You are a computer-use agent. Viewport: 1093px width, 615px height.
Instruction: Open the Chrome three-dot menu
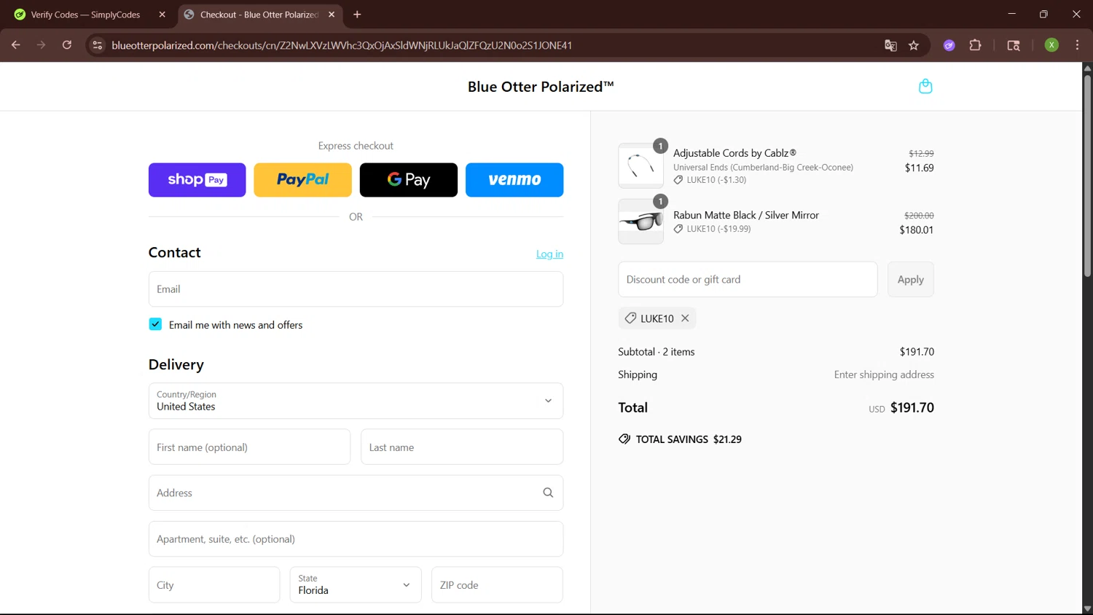click(1077, 45)
